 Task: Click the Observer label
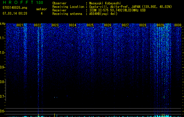[x=59, y=4]
